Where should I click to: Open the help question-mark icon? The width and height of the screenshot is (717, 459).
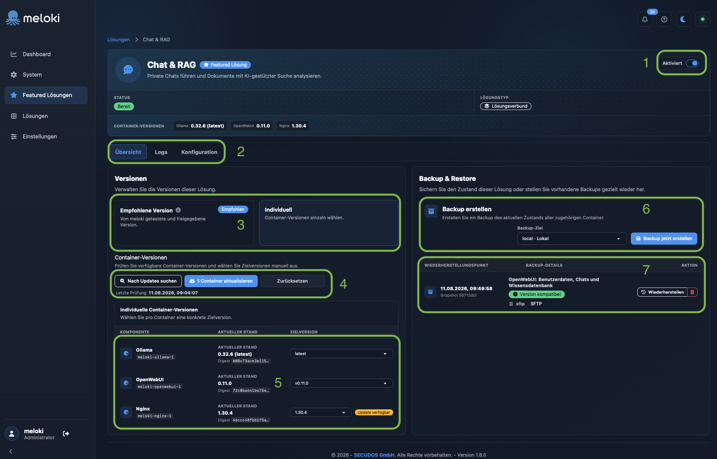[x=664, y=19]
